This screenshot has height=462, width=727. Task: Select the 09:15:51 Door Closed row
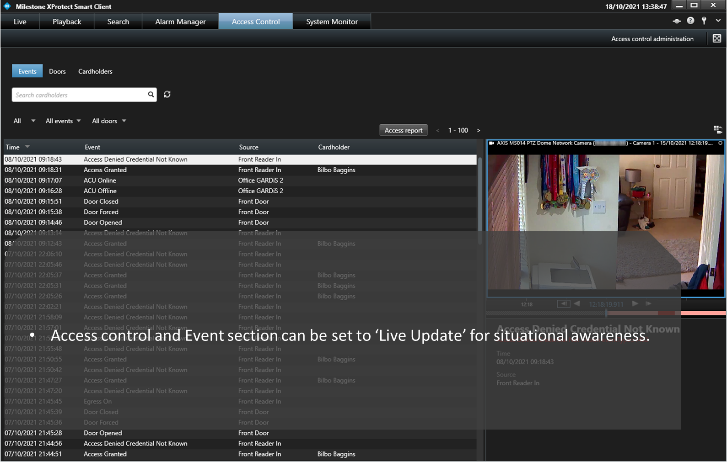[x=240, y=202]
